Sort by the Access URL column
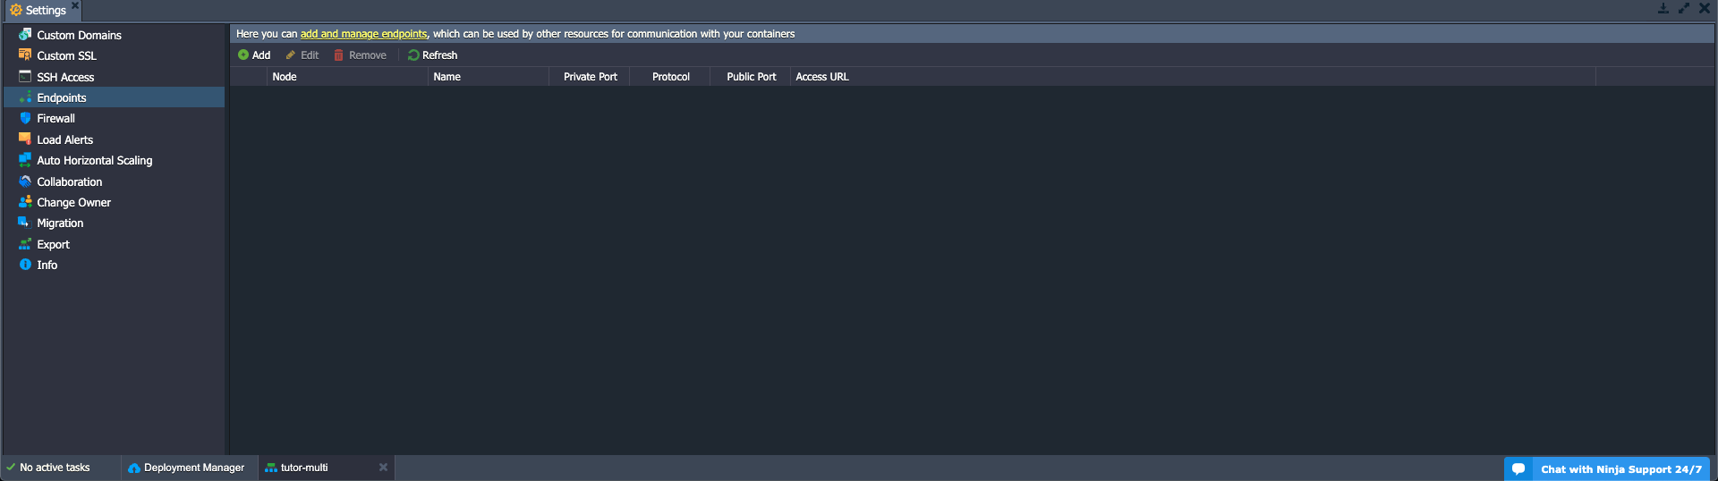 point(1194,77)
